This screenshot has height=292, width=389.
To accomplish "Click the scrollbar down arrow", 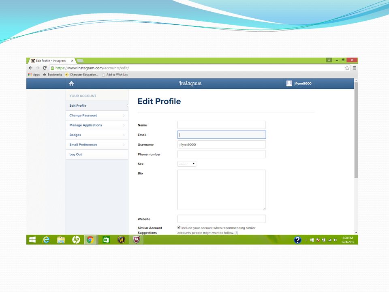I will (x=356, y=233).
